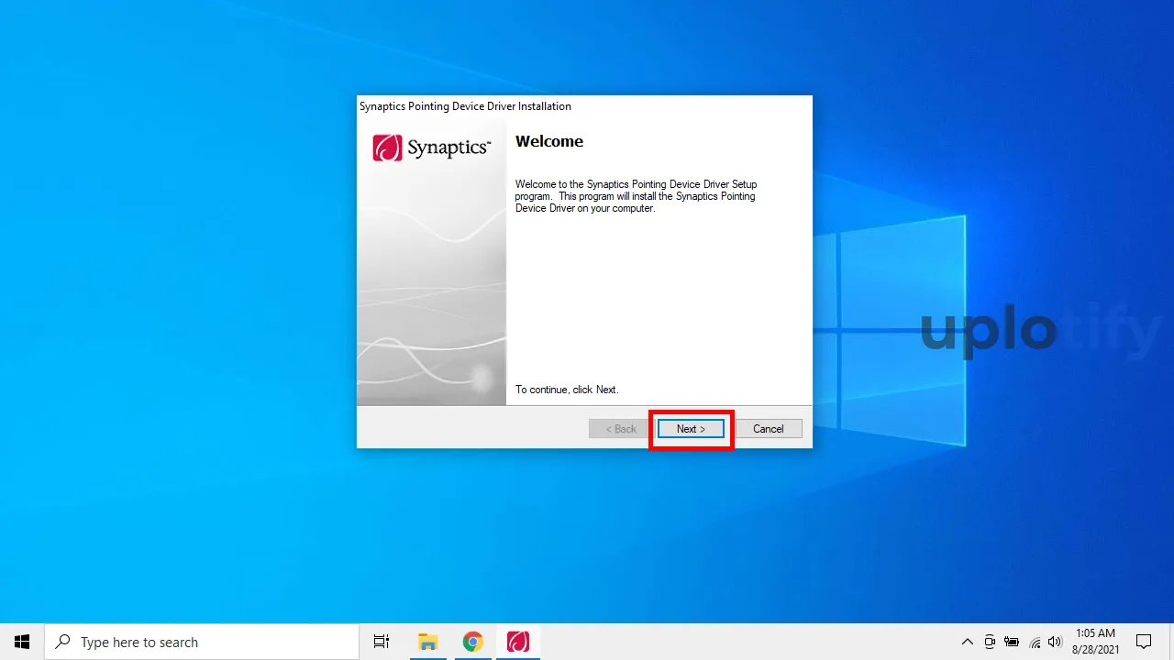The width and height of the screenshot is (1174, 660).
Task: Click Next to continue the installation
Action: (x=691, y=429)
